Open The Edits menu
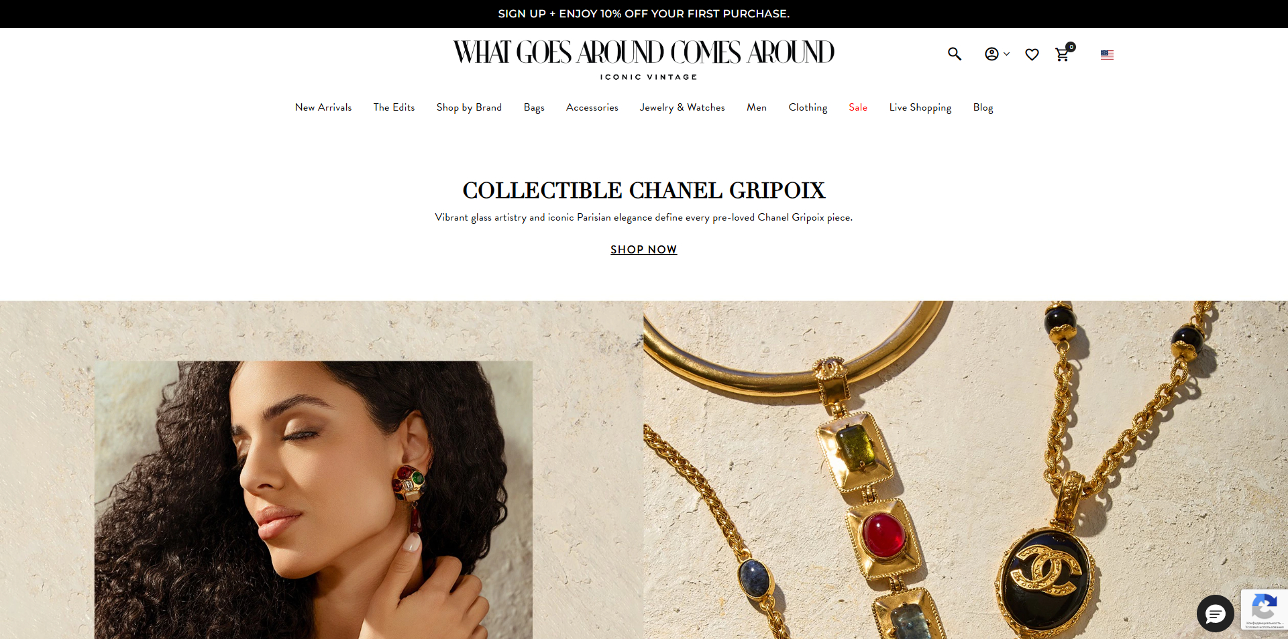 (x=394, y=107)
